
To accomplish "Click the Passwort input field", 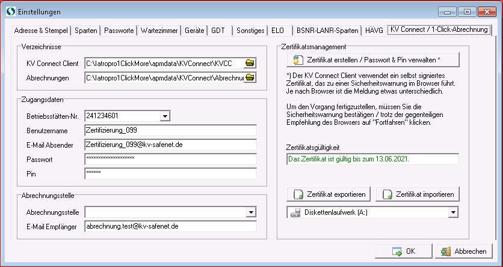I will [x=170, y=159].
